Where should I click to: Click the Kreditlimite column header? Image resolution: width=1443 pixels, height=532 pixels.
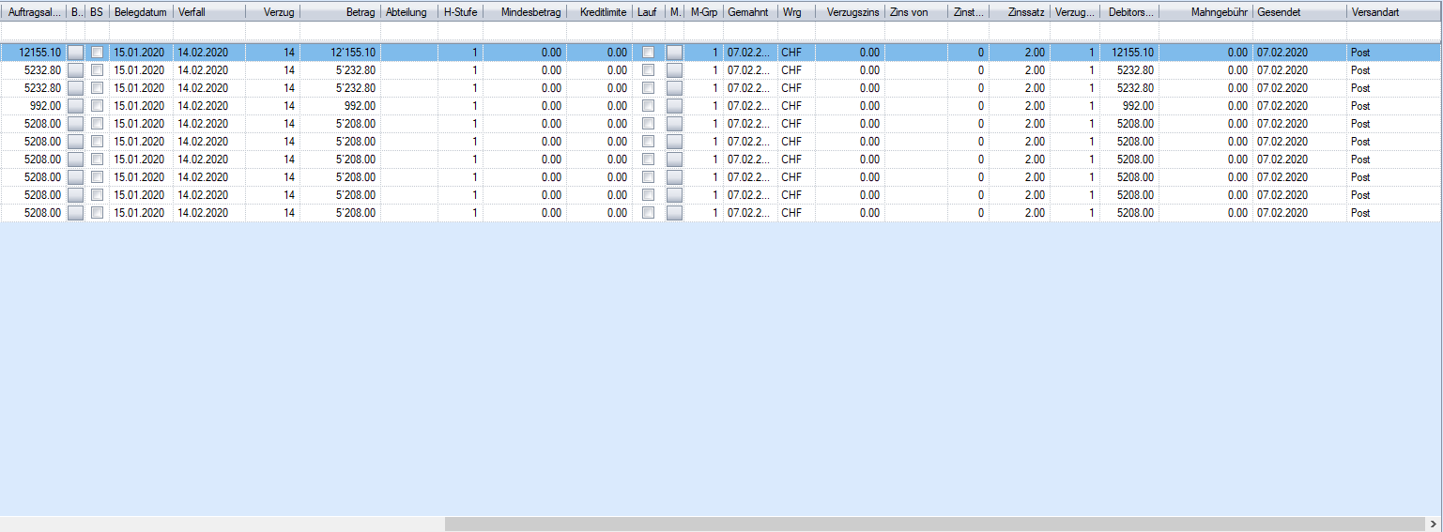click(x=599, y=12)
